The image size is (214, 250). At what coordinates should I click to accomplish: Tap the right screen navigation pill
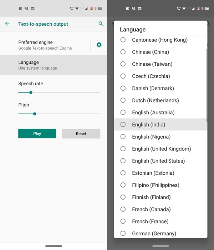(160, 246)
